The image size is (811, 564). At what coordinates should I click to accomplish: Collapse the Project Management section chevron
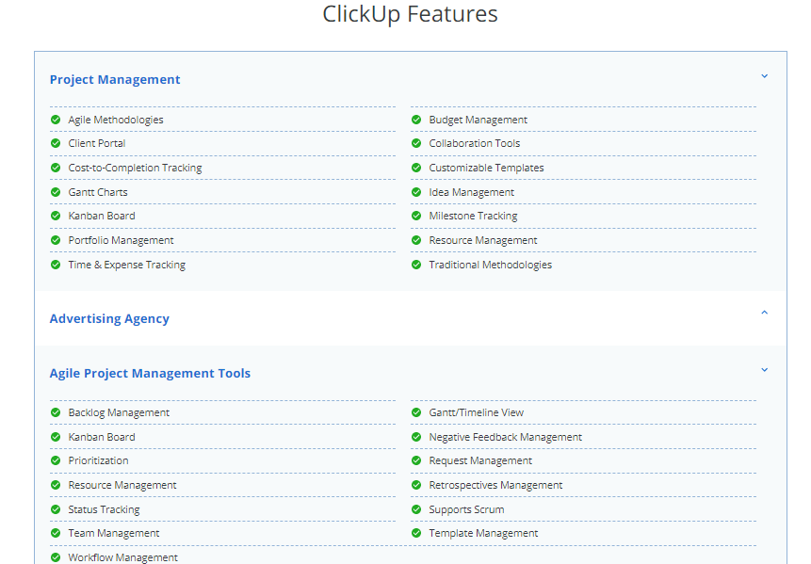[764, 76]
